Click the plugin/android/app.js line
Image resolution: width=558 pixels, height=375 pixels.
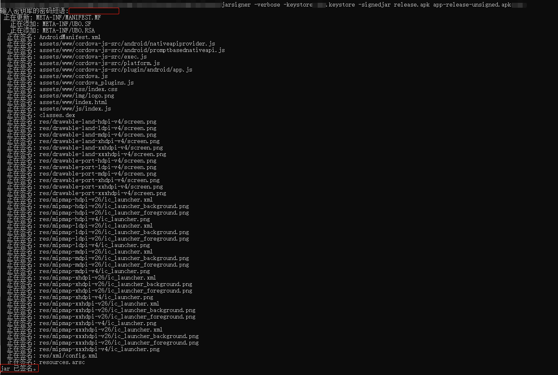coord(99,69)
